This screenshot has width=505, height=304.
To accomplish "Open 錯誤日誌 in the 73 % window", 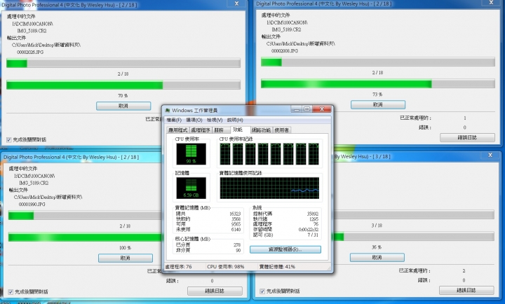I will 467,138.
